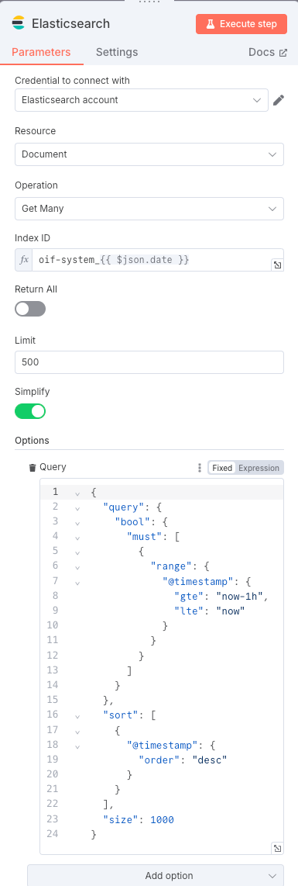Switch to the Settings tab
Image resolution: width=298 pixels, height=886 pixels.
click(x=117, y=52)
